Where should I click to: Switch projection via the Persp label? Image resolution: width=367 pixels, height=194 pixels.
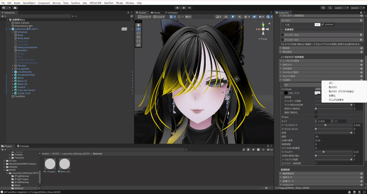263,39
